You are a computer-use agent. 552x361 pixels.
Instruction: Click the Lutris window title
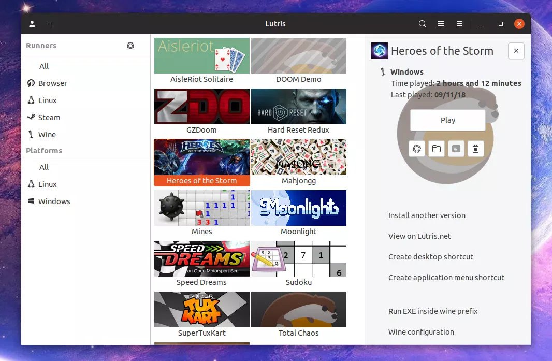pos(275,24)
